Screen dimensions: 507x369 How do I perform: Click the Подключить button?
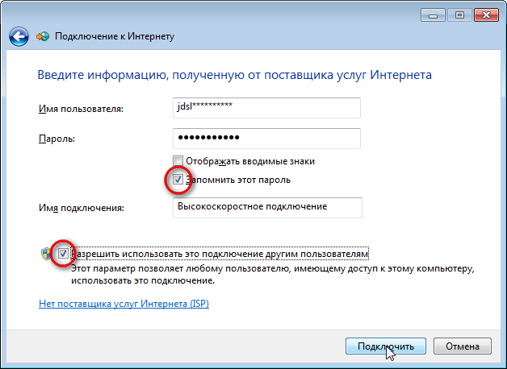point(386,346)
